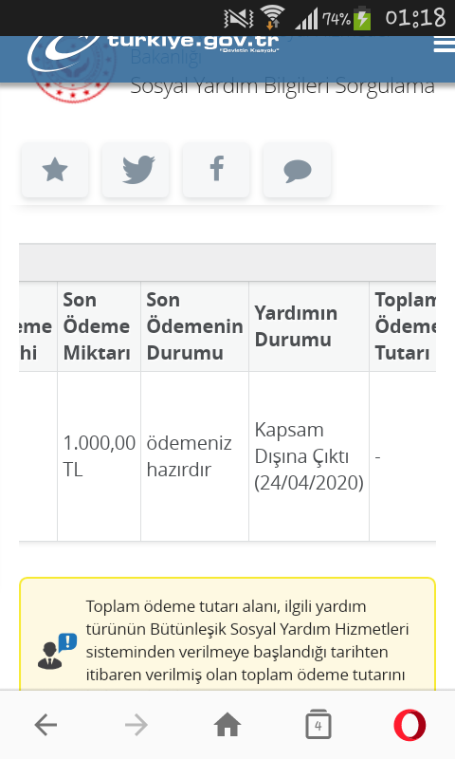
Task: Go back with the browser back arrow
Action: 45,725
